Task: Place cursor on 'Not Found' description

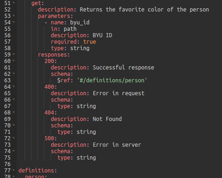Action: (107, 119)
